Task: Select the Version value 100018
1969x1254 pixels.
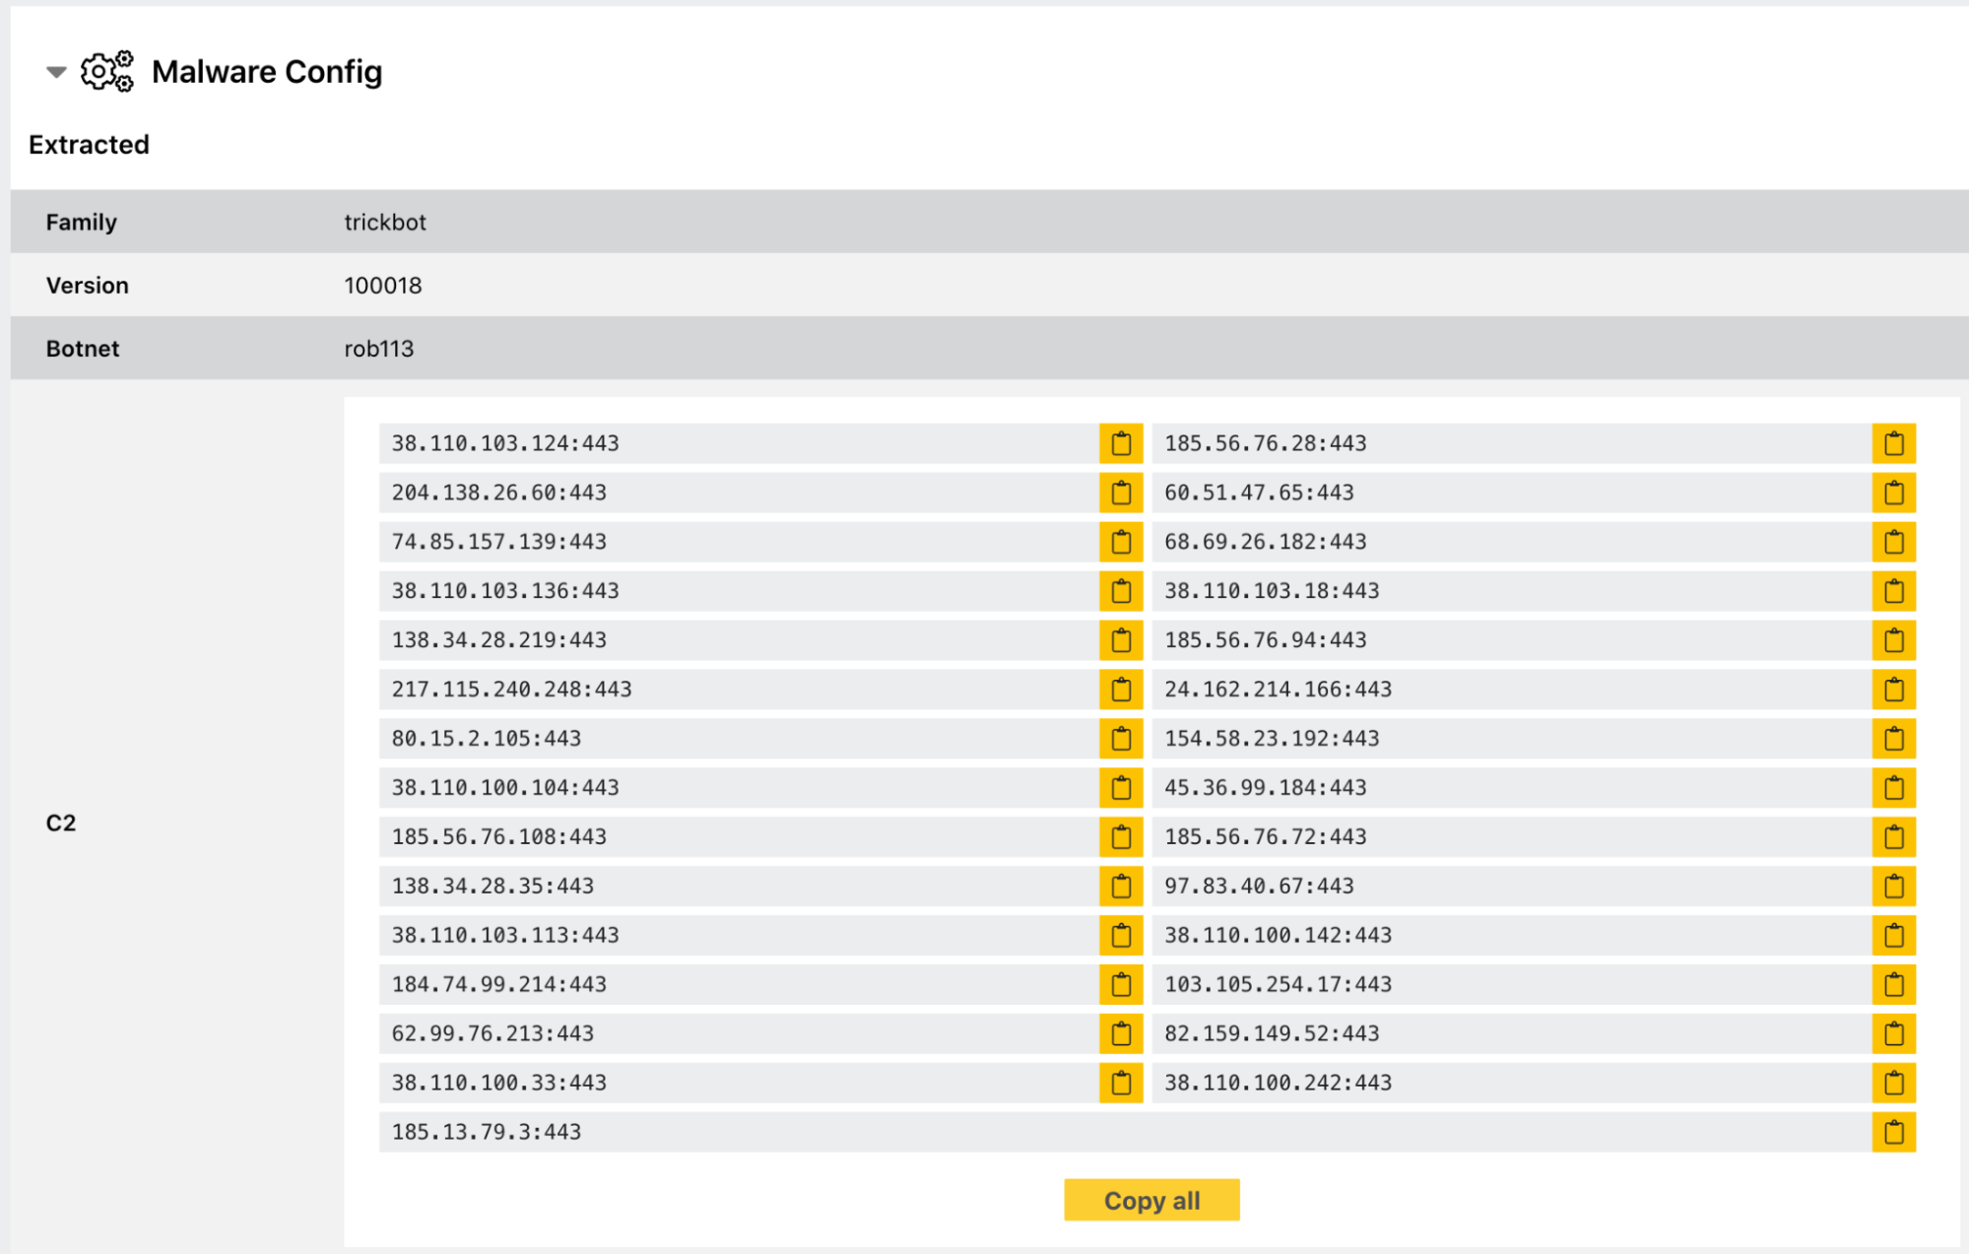Action: pyautogui.click(x=382, y=285)
